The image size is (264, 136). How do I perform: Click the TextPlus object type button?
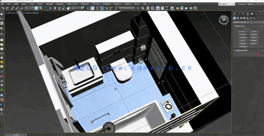coord(243,47)
